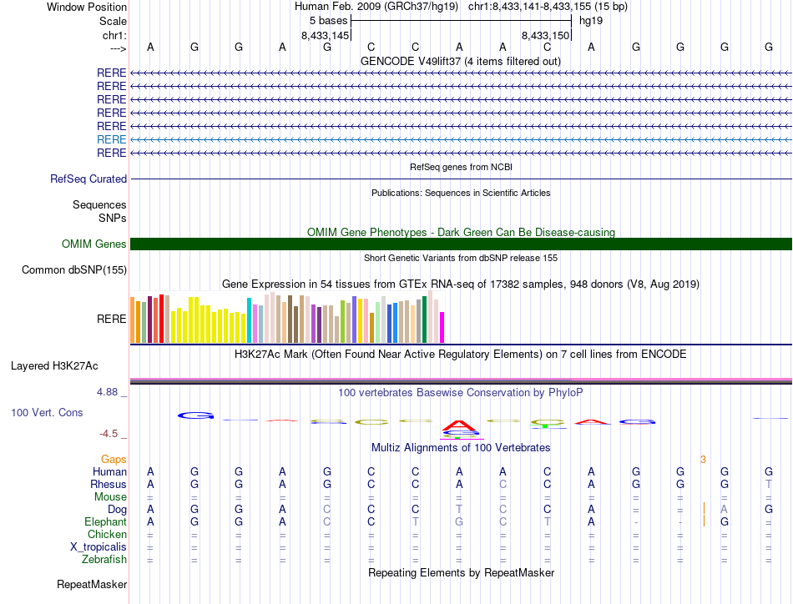Click the magenta bar in GTEx chart

point(442,328)
